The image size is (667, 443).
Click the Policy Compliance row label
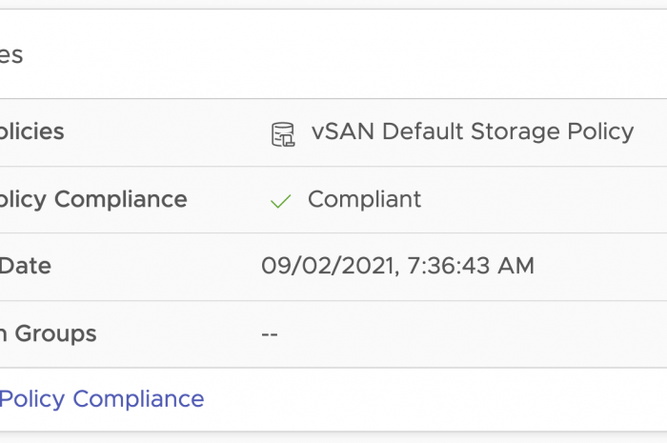coord(92,199)
